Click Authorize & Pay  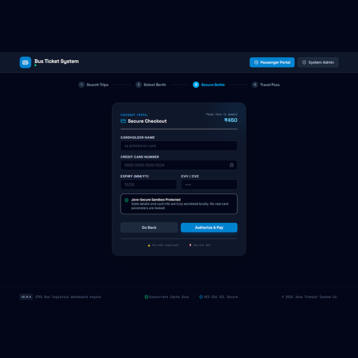(x=209, y=228)
